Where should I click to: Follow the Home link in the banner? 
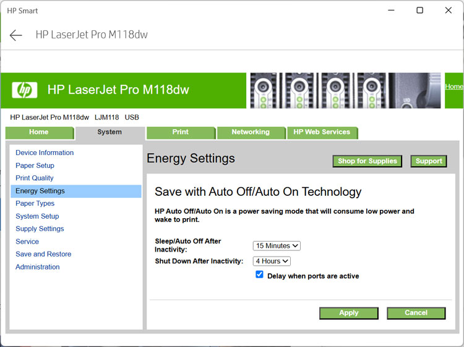pos(453,87)
